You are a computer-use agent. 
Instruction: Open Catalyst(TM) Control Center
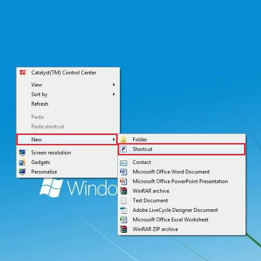coord(68,73)
